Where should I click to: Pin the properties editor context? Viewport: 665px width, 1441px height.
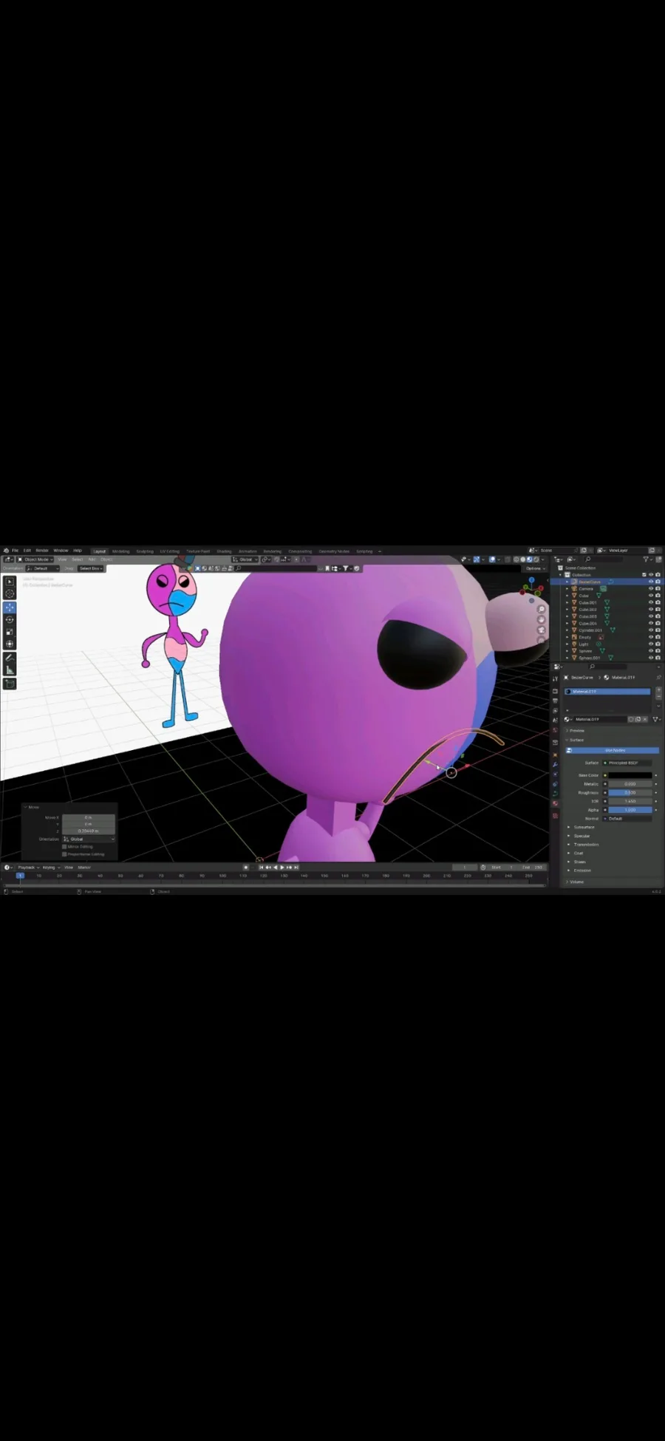click(658, 678)
